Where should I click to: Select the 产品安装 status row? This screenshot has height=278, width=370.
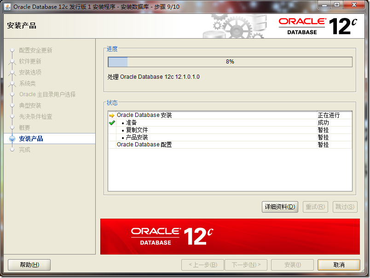click(x=230, y=137)
